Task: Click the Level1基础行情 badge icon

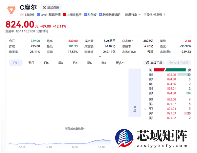Action: [38, 14]
